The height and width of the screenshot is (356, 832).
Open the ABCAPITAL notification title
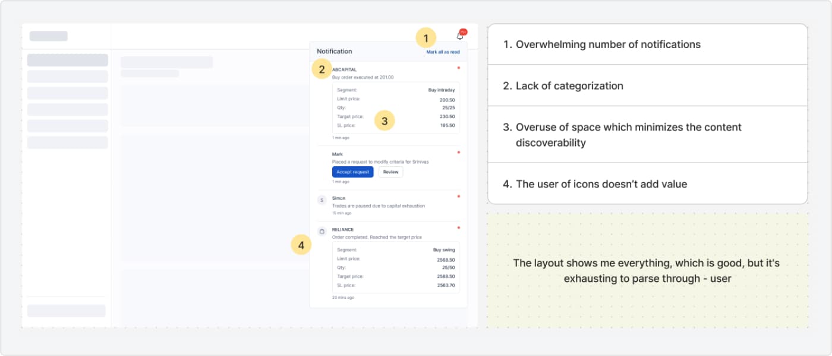click(x=344, y=70)
